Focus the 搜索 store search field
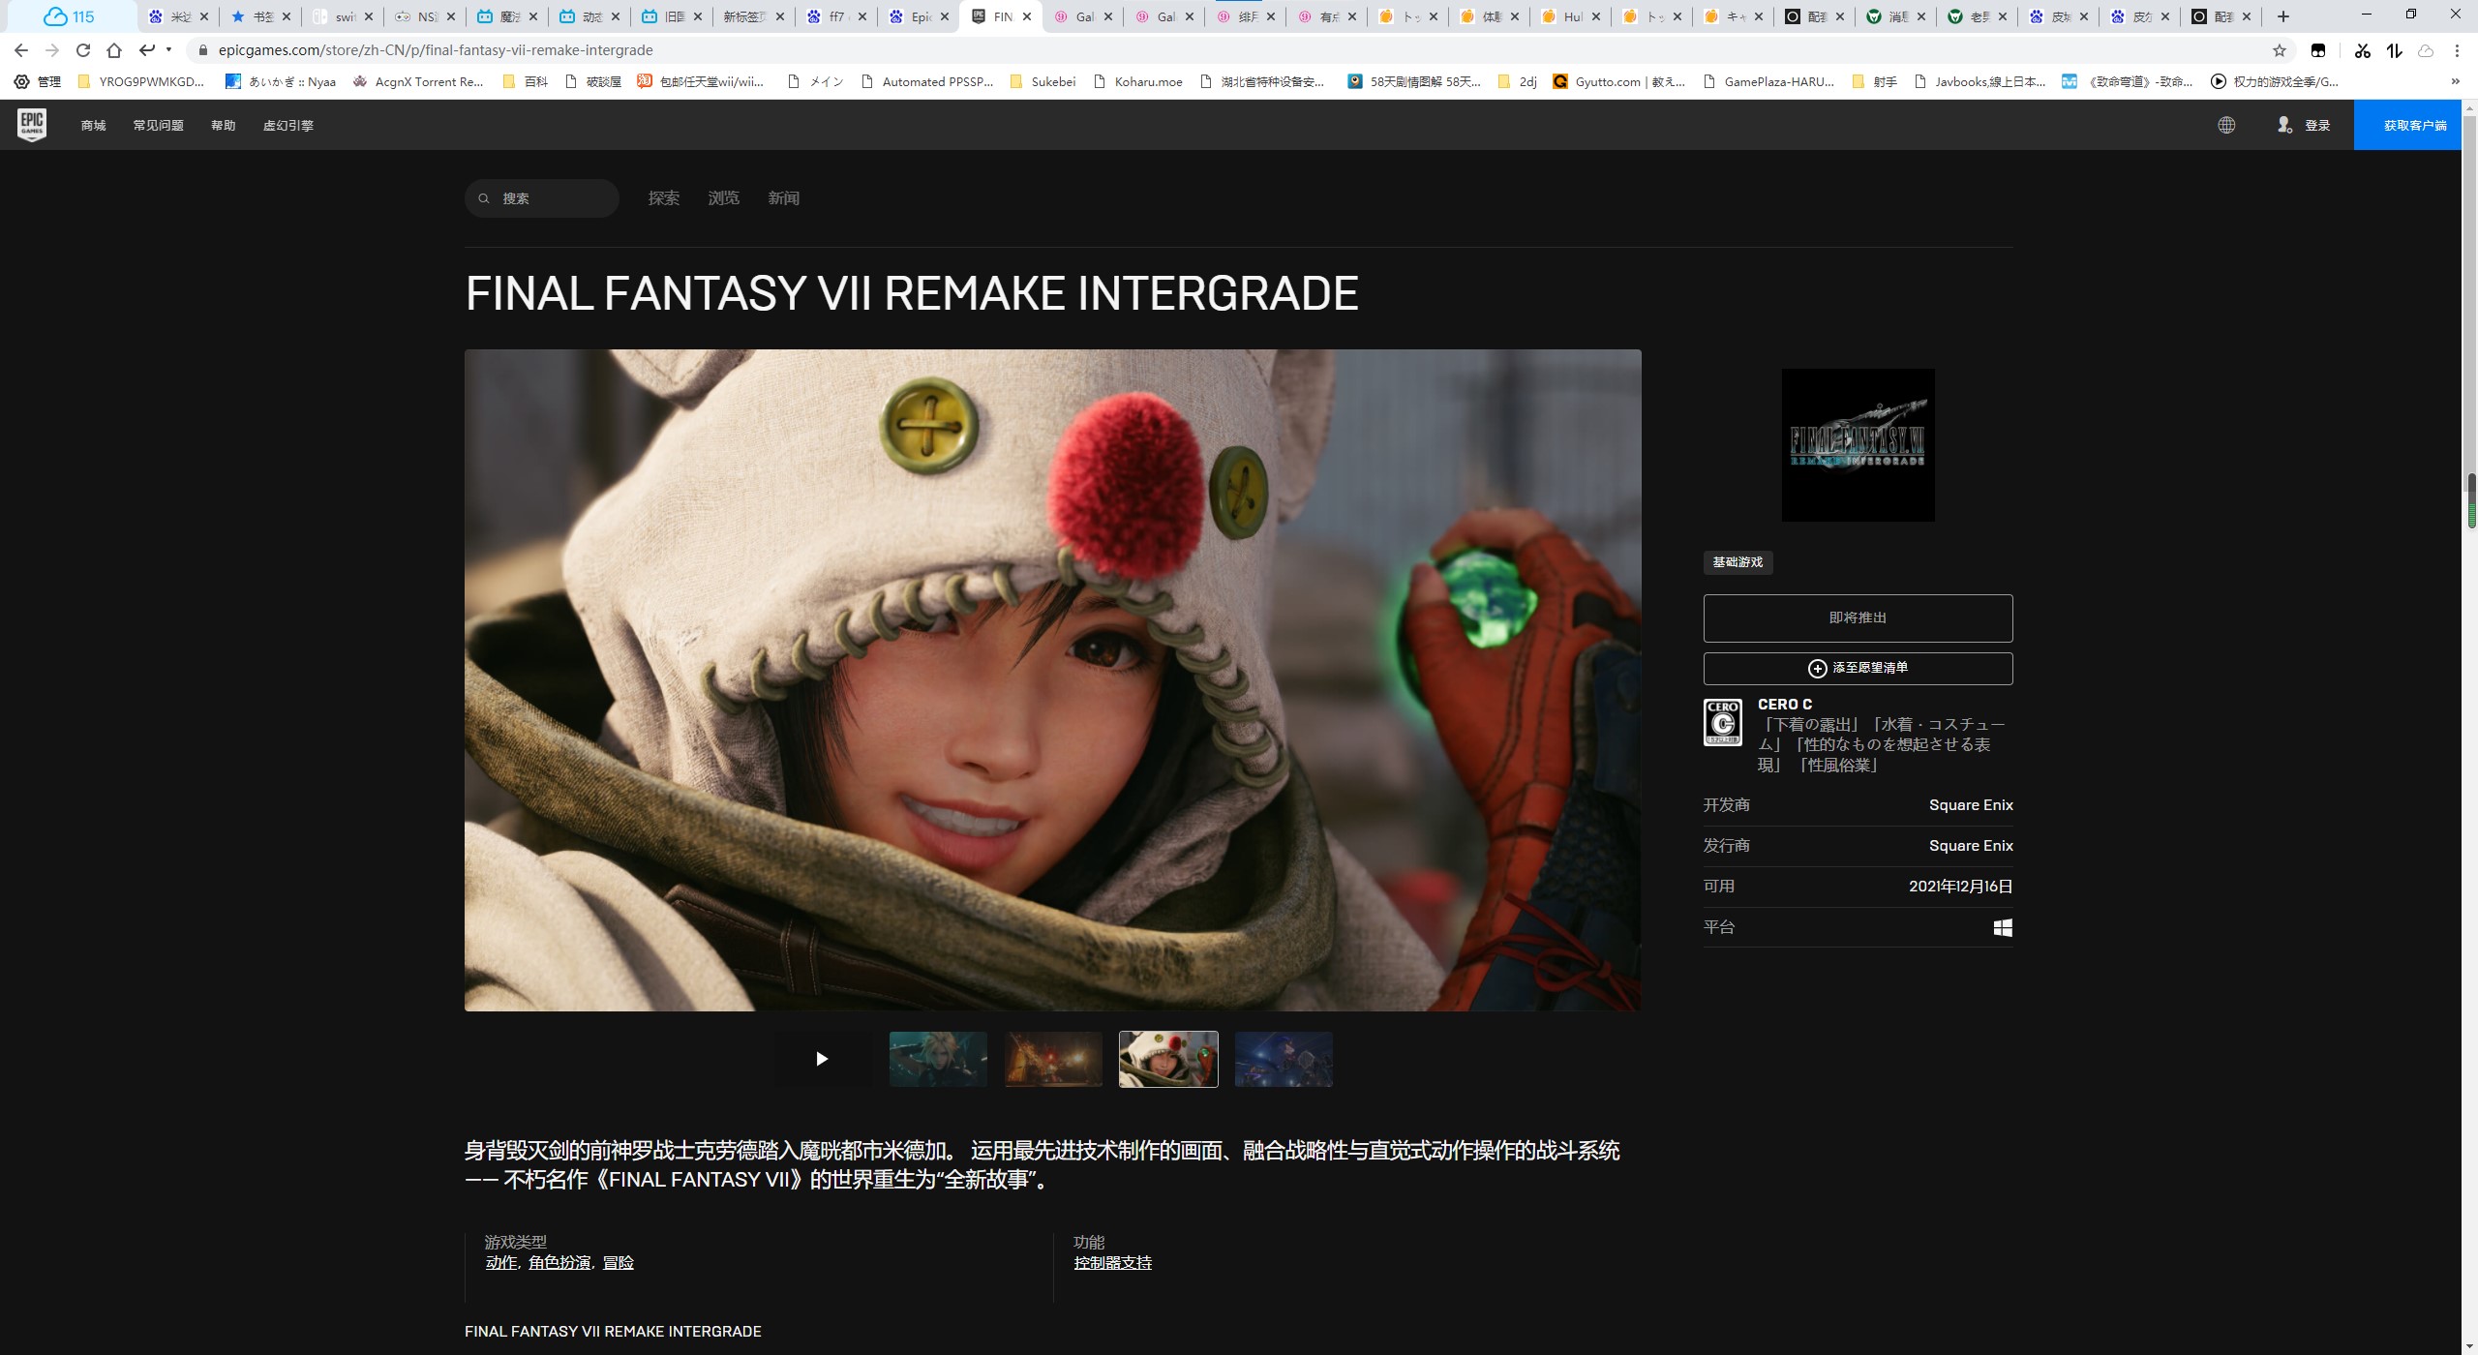Screen dimensions: 2478x1355 point(542,198)
